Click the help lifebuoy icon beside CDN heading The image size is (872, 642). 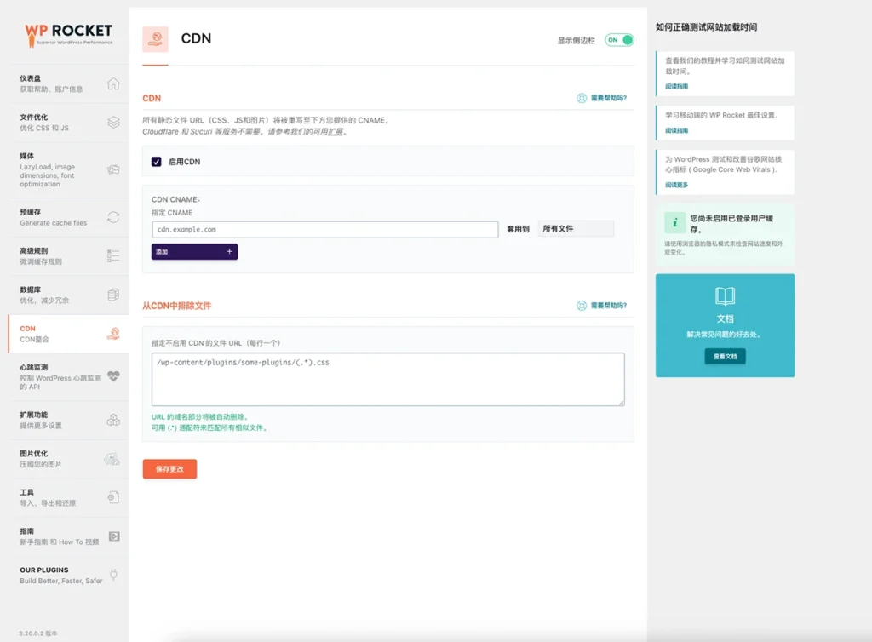pyautogui.click(x=582, y=98)
